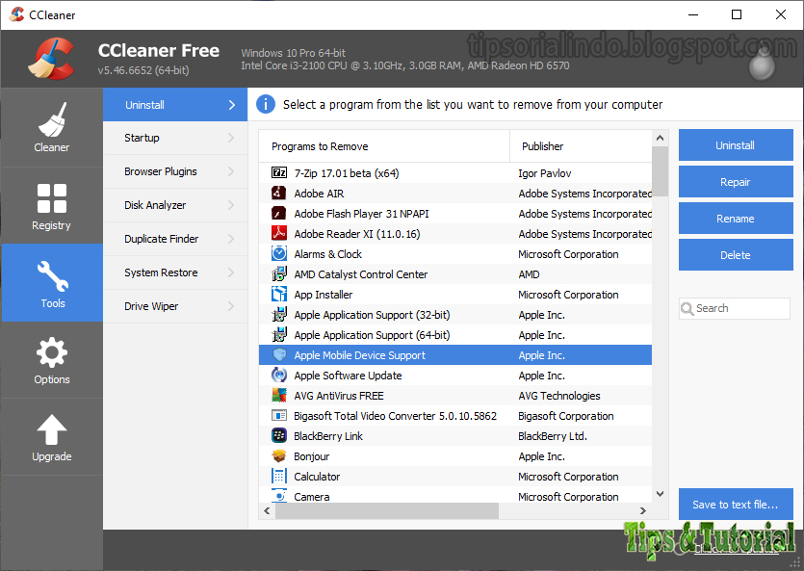Click the Apple Application Support (32-bit) icon

tap(279, 315)
